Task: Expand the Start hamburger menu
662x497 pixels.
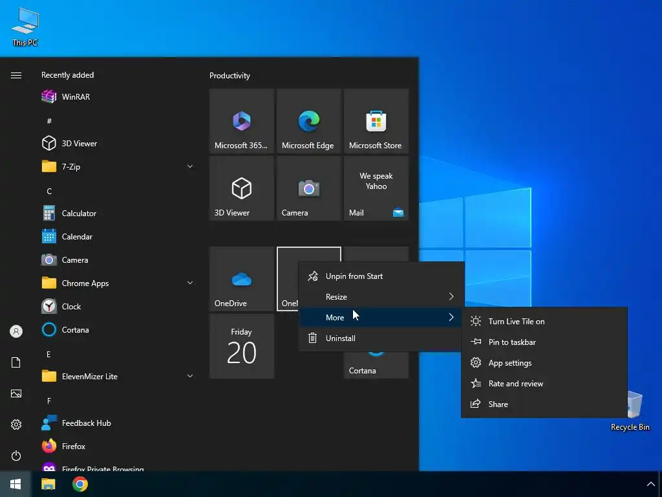Action: (16, 75)
